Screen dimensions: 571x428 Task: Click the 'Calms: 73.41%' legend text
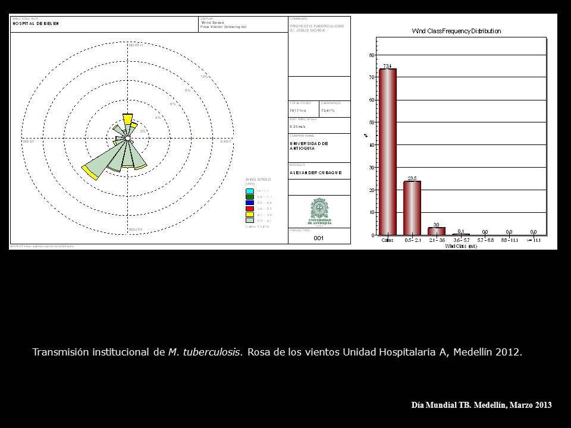pyautogui.click(x=257, y=226)
